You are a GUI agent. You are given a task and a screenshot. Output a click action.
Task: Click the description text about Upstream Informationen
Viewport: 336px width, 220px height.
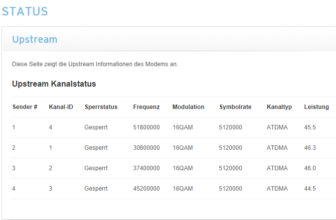tap(95, 64)
